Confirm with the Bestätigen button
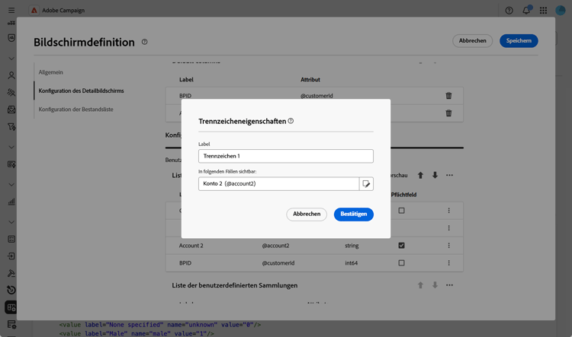This screenshot has height=337, width=572. (x=353, y=214)
